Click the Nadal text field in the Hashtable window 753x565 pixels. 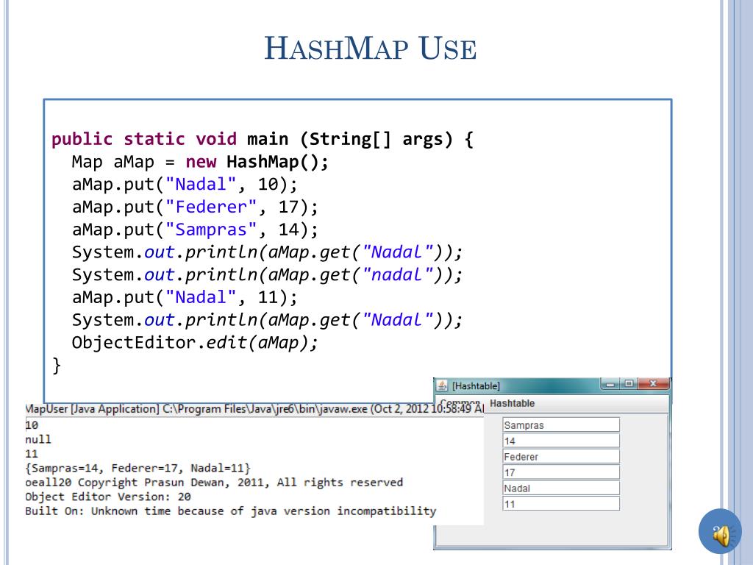(561, 488)
